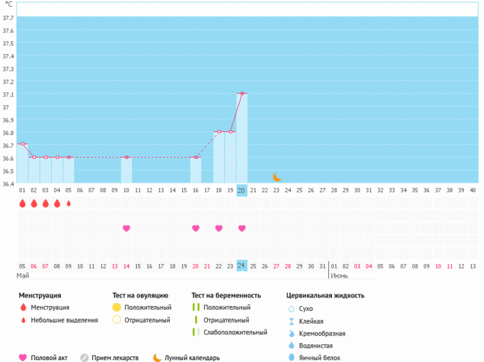The image size is (484, 362).
Task: Click the 'Июнь' month label
Action: tap(340, 276)
